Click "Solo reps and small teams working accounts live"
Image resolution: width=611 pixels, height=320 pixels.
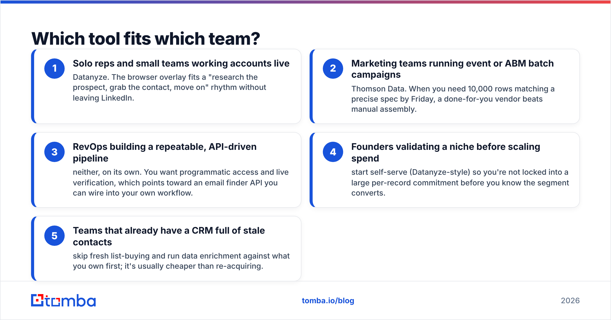[x=181, y=63]
